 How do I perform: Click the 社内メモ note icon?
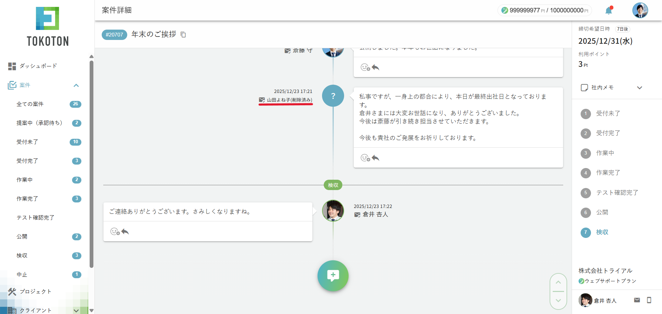pyautogui.click(x=584, y=87)
